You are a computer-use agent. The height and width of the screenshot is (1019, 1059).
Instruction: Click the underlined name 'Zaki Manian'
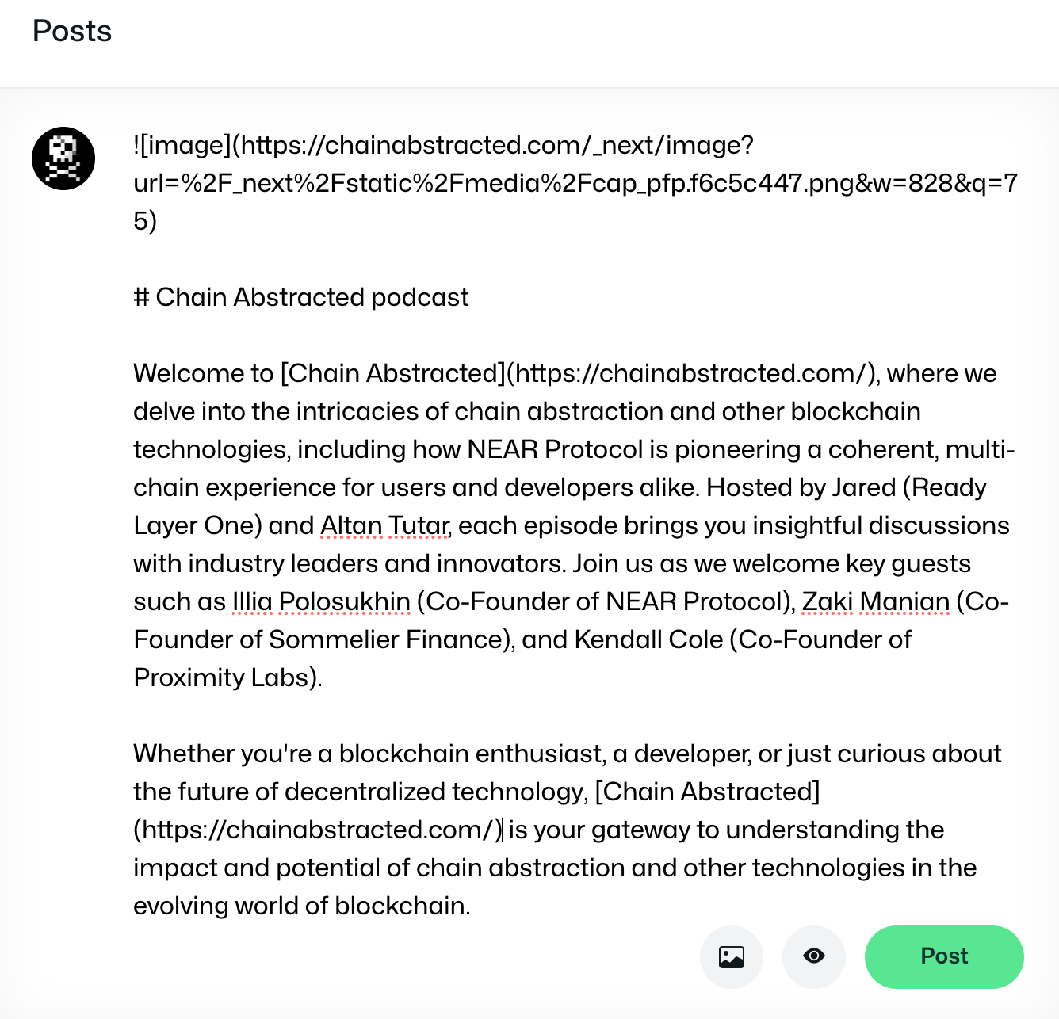876,601
